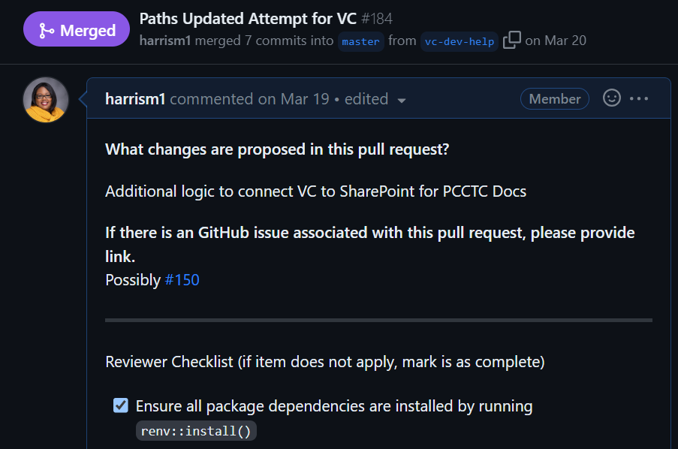Copy the vc-dev-help branch name
This screenshot has width=678, height=449.
pos(511,41)
